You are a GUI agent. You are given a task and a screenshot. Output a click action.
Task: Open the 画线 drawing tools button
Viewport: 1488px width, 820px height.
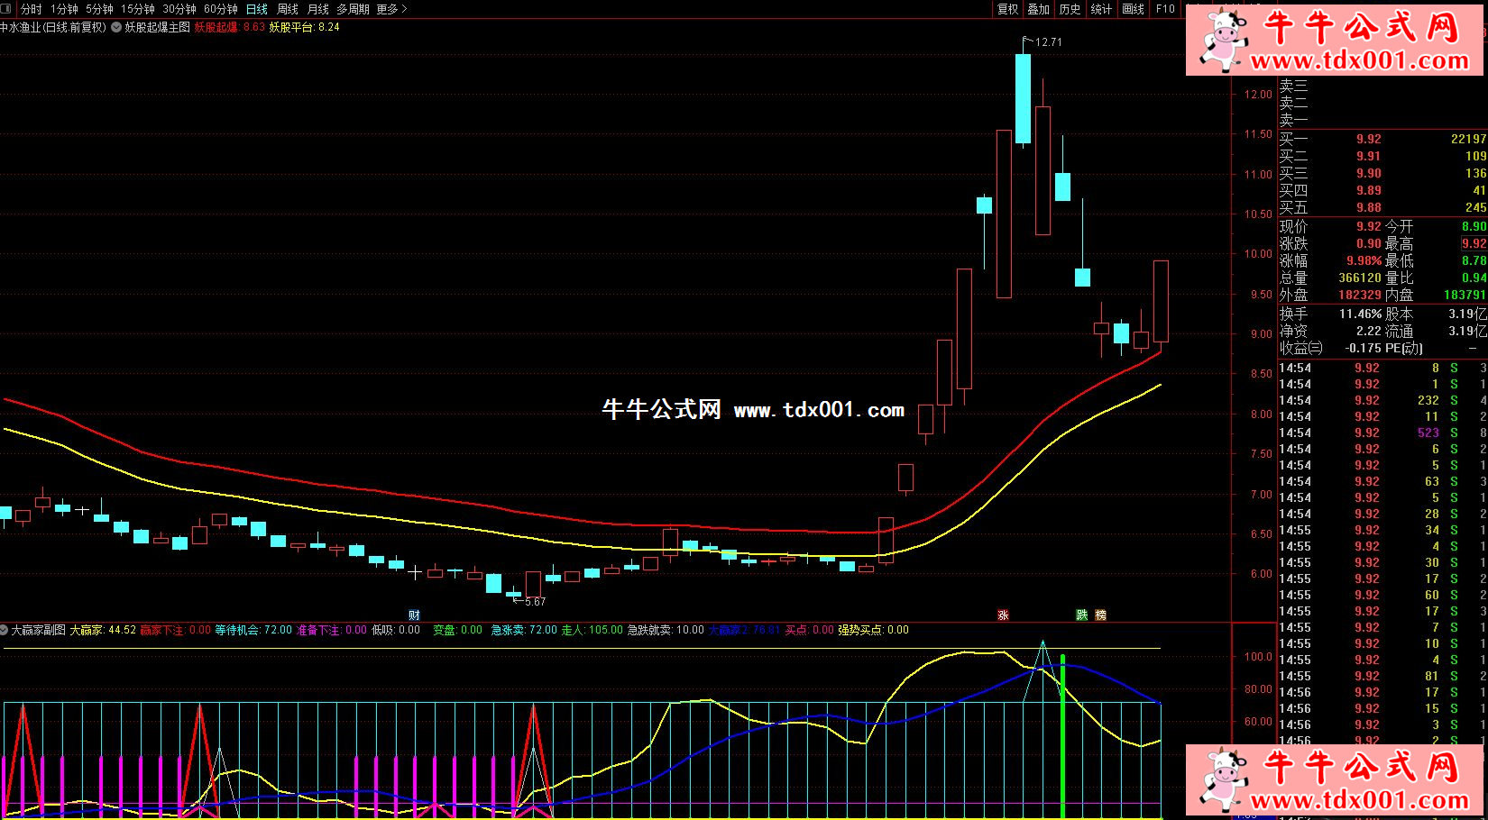[x=1134, y=9]
